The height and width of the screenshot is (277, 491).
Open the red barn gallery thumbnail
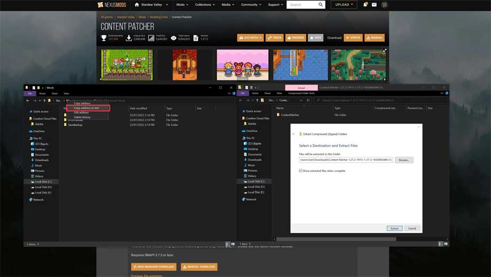point(185,65)
